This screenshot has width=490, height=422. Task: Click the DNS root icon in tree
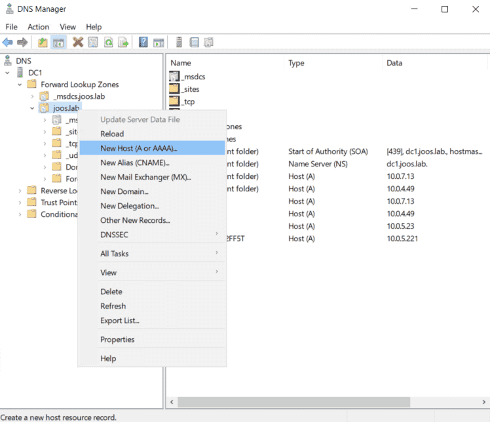(x=8, y=60)
